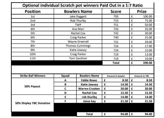The image size is (164, 118).
Task: Select Rob Thurlby in the 2nd place row
Action: pyautogui.click(x=78, y=21)
